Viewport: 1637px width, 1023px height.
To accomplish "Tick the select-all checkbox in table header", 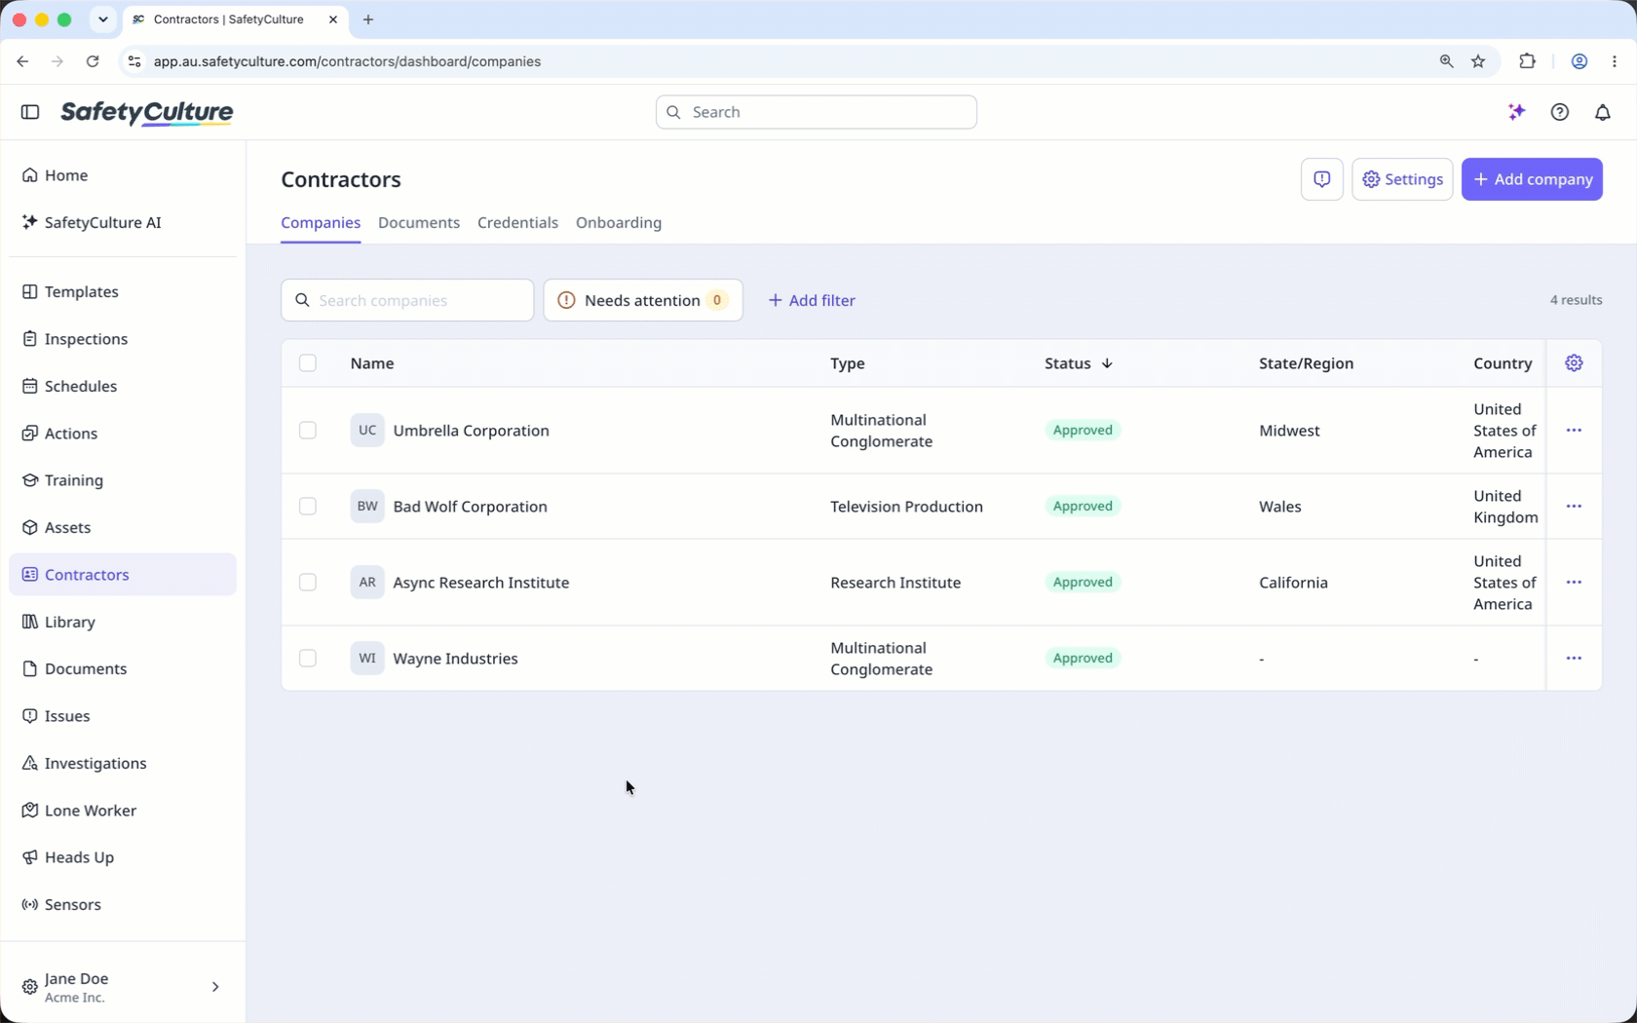I will click(x=308, y=363).
